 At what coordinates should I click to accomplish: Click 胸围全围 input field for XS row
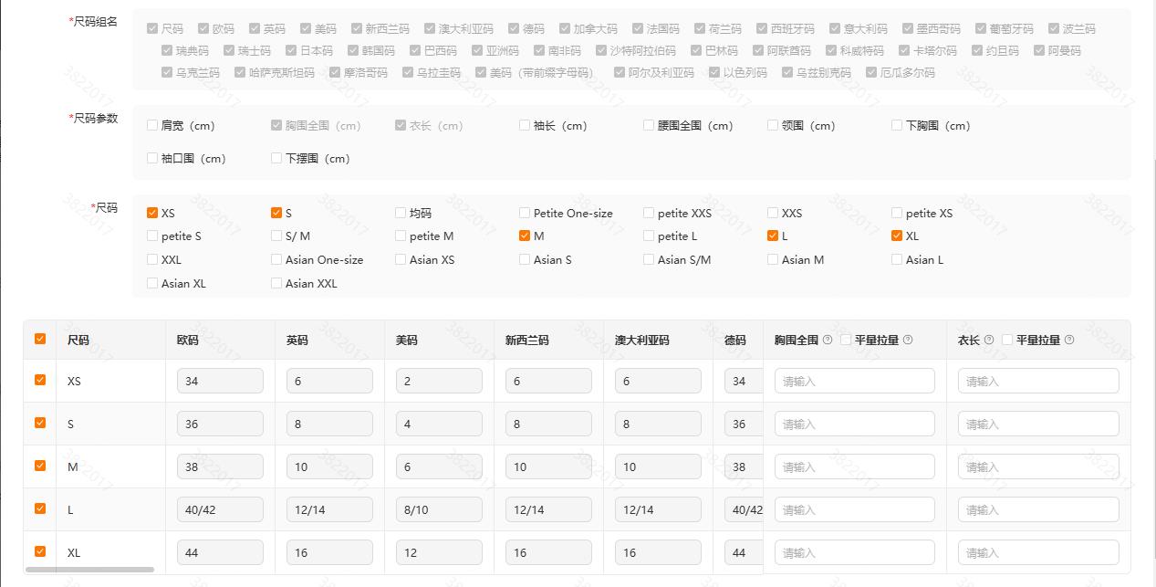coord(854,381)
